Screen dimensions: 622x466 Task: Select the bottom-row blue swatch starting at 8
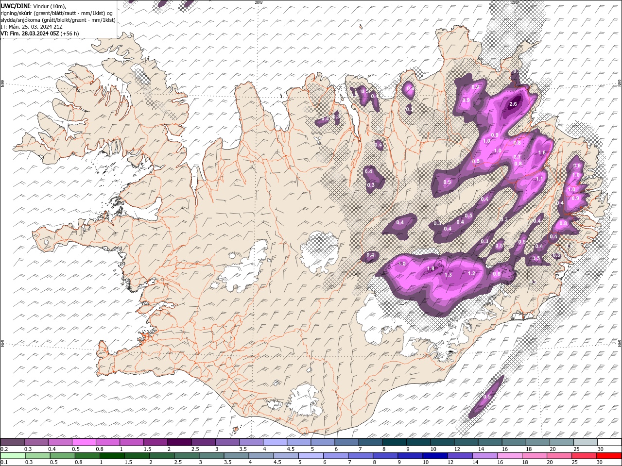(x=385, y=455)
